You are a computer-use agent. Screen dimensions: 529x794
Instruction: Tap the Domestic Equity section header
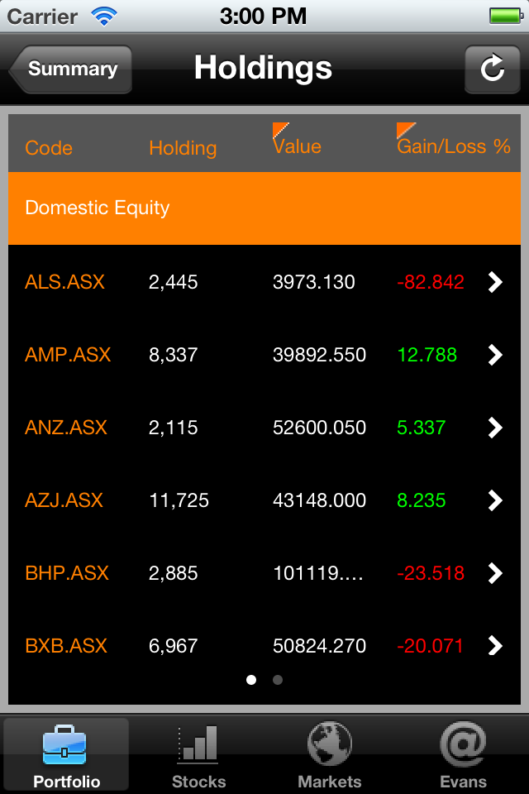click(264, 208)
